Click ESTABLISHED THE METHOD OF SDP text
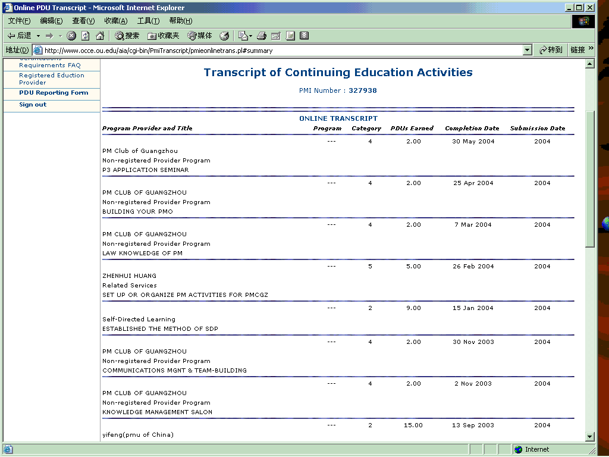Viewport: 609px width, 457px height. click(x=160, y=328)
